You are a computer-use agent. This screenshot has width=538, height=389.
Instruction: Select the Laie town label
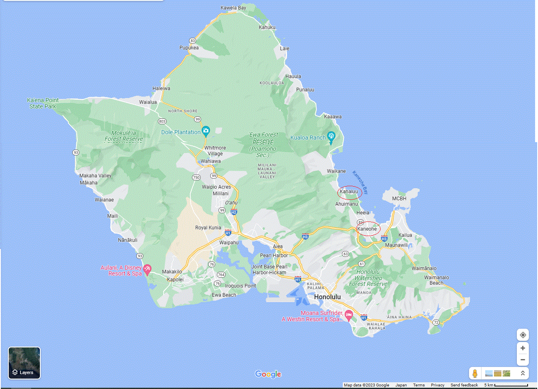pos(285,49)
